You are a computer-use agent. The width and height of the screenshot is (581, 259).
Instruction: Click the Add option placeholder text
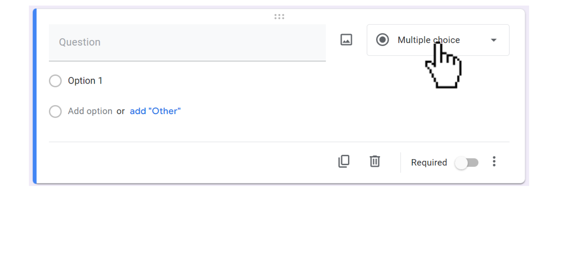point(90,111)
